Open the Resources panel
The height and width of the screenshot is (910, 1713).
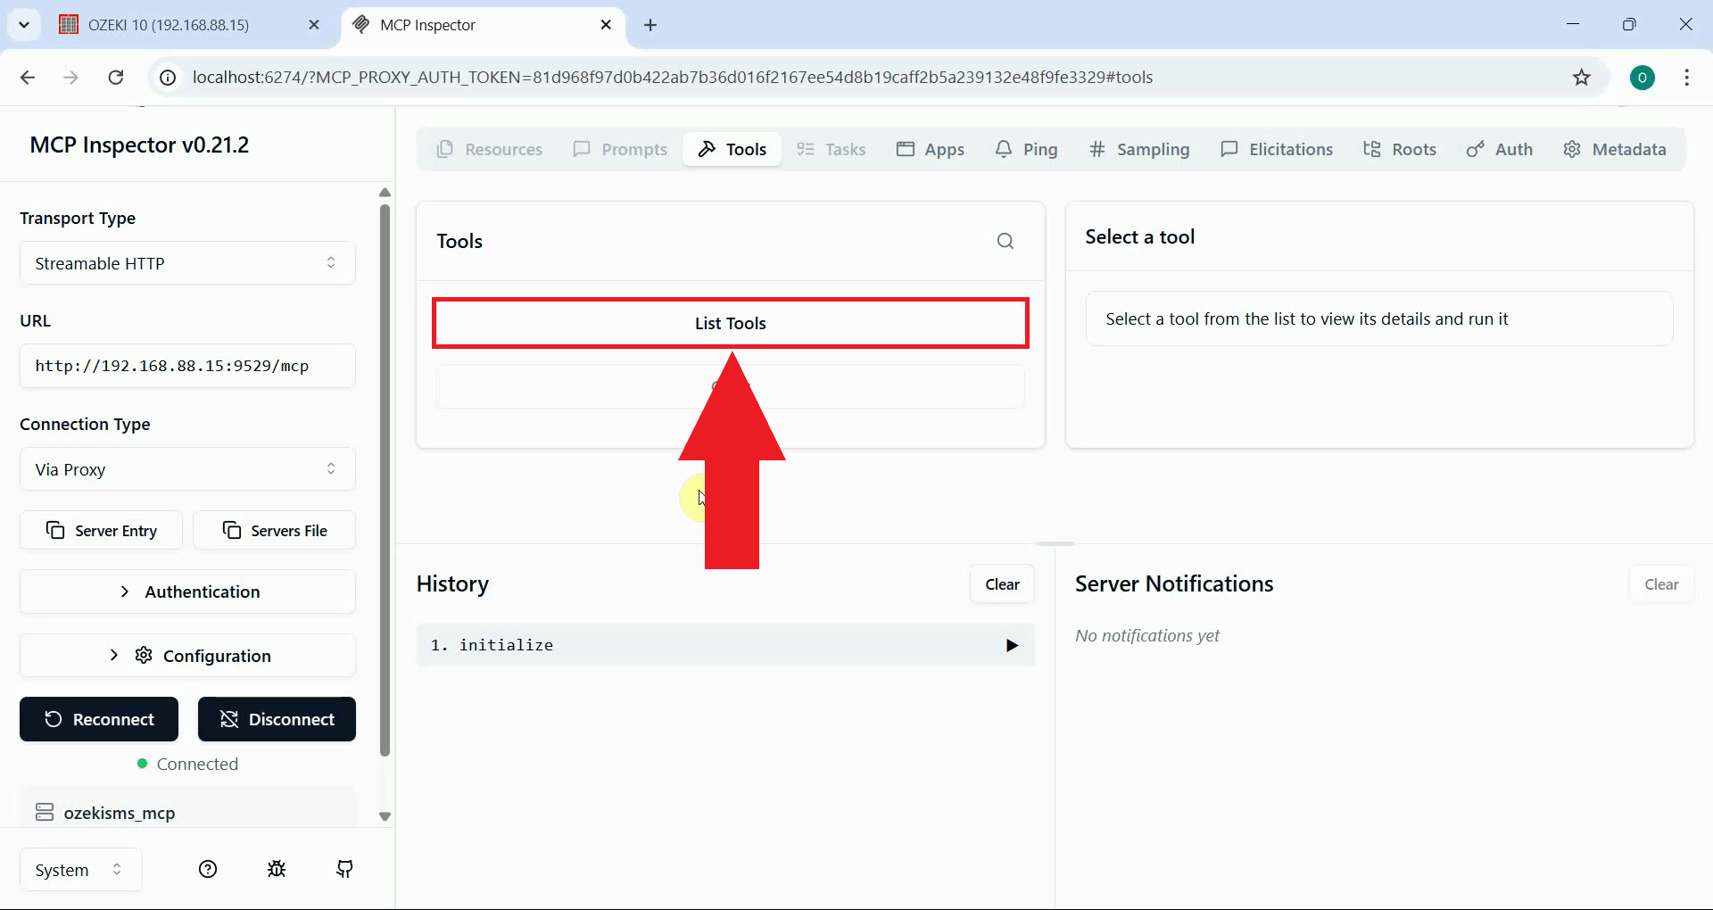point(489,149)
